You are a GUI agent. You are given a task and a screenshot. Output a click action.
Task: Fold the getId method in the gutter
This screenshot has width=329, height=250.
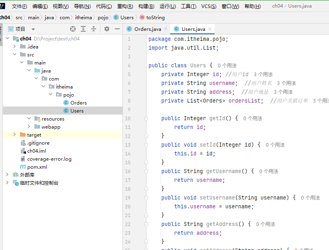[146, 119]
